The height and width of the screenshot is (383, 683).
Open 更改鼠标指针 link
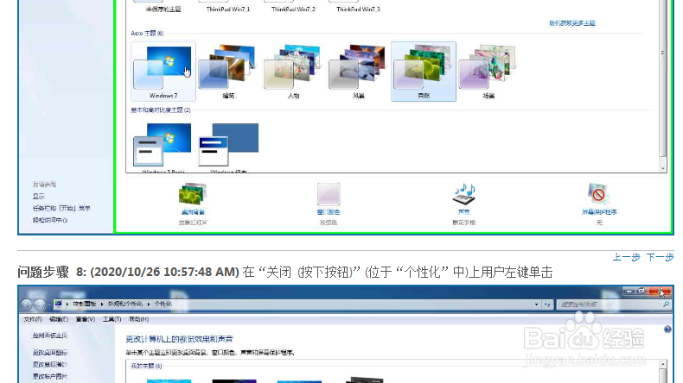point(50,364)
